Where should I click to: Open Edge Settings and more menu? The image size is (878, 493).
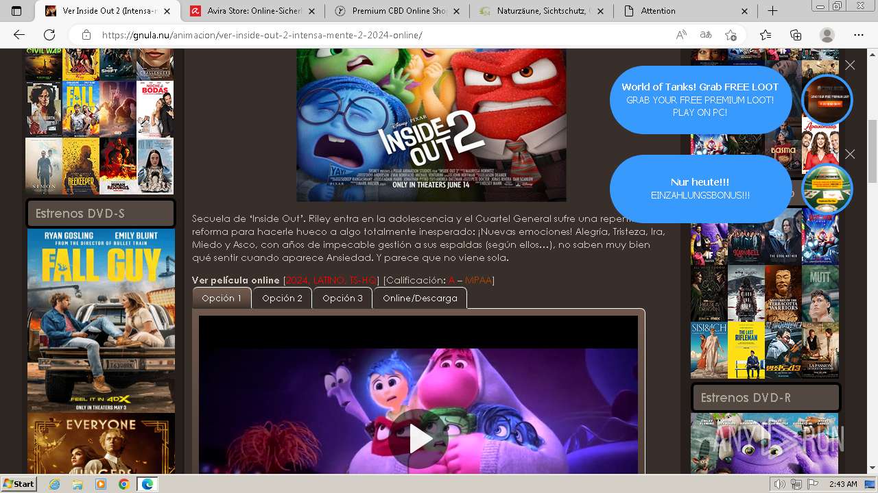coord(859,35)
